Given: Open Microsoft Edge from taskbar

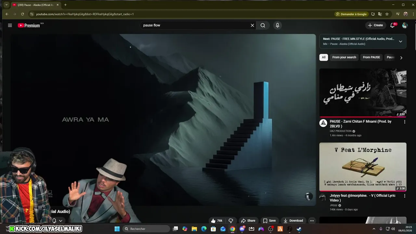Looking at the screenshot, I should [x=204, y=229].
